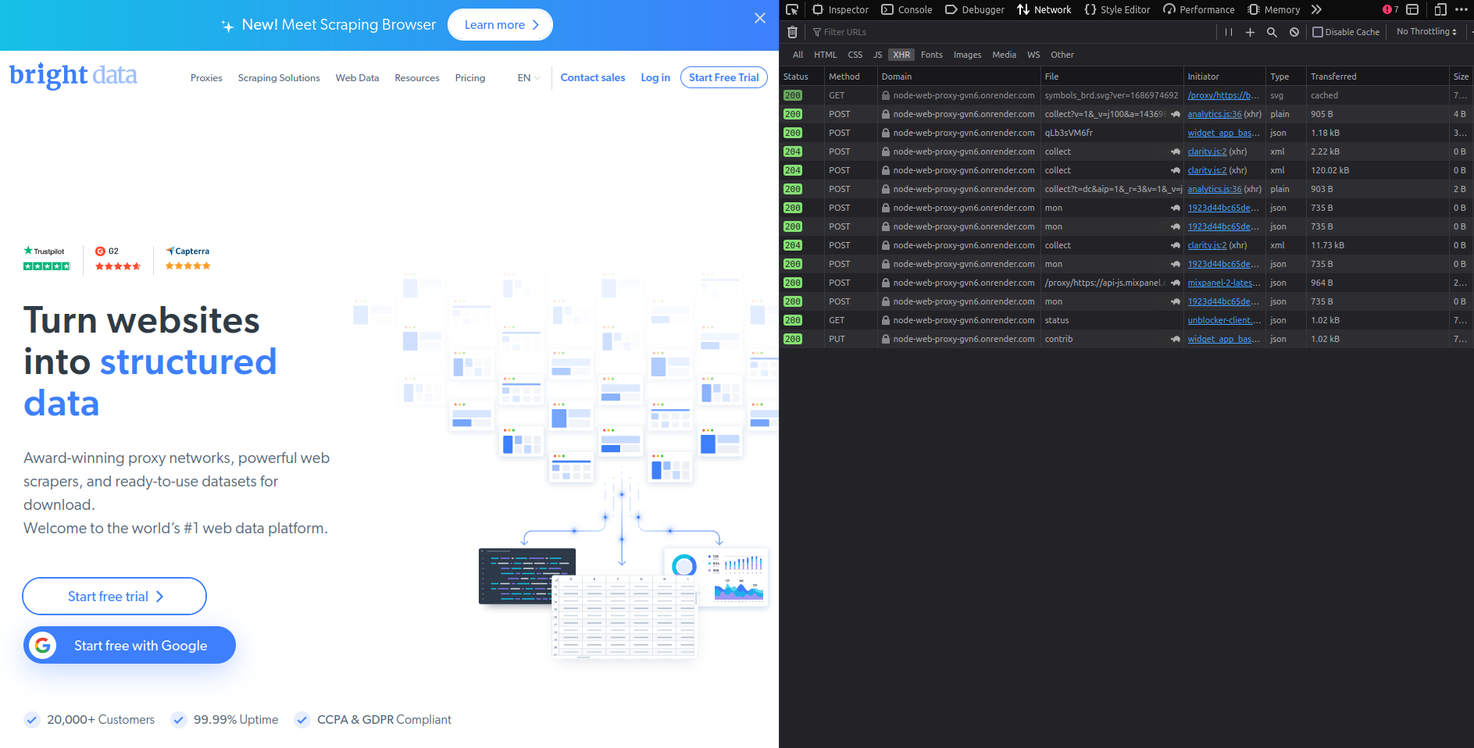Open request blocking icon
Screen dimensions: 1474x748
tap(1294, 32)
